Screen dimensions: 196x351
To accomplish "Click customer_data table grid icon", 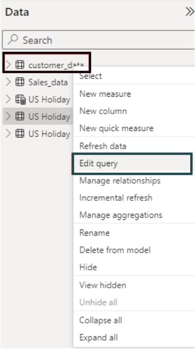I will (20, 65).
